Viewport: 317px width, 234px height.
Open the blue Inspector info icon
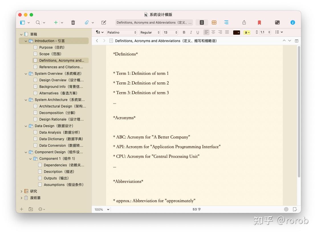coord(292,22)
